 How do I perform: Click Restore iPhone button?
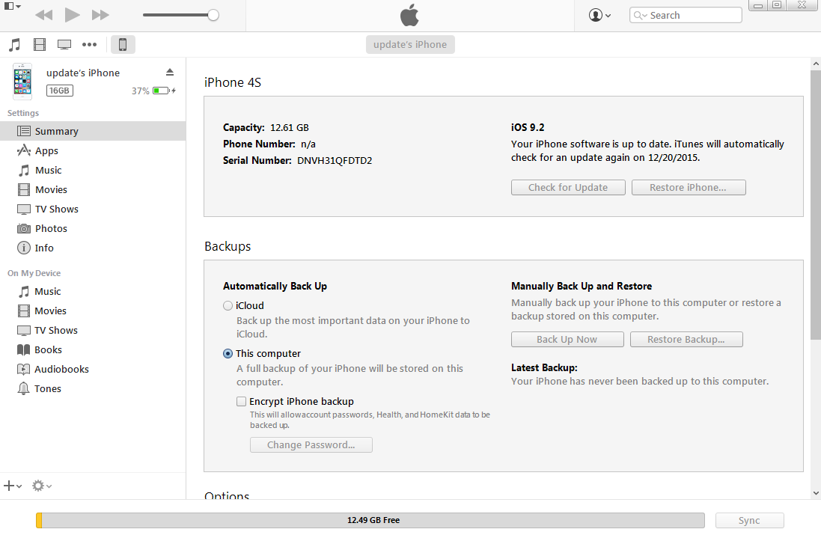689,187
